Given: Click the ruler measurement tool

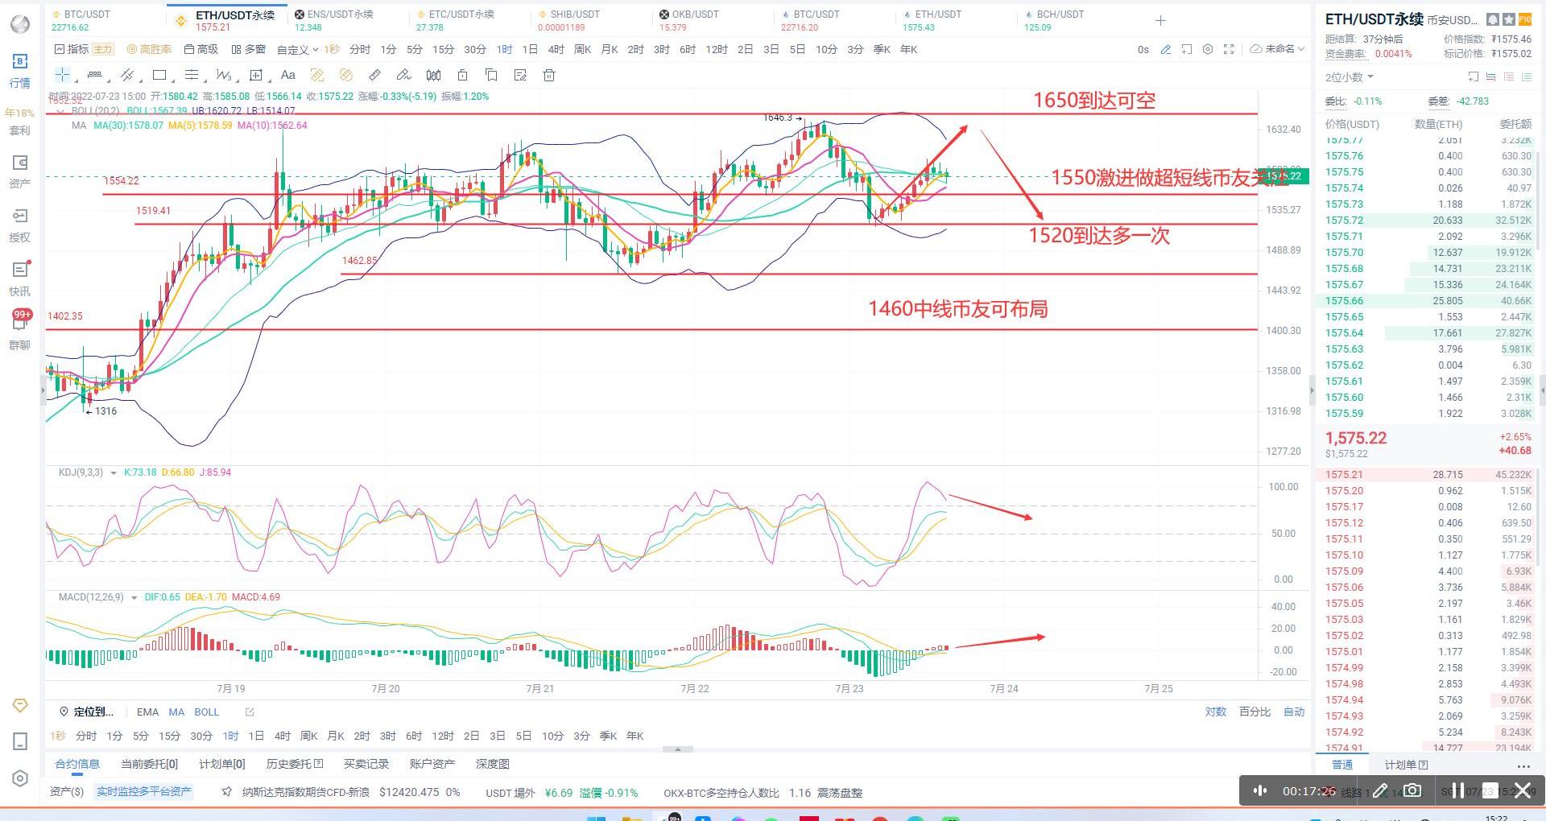Looking at the screenshot, I should [374, 75].
